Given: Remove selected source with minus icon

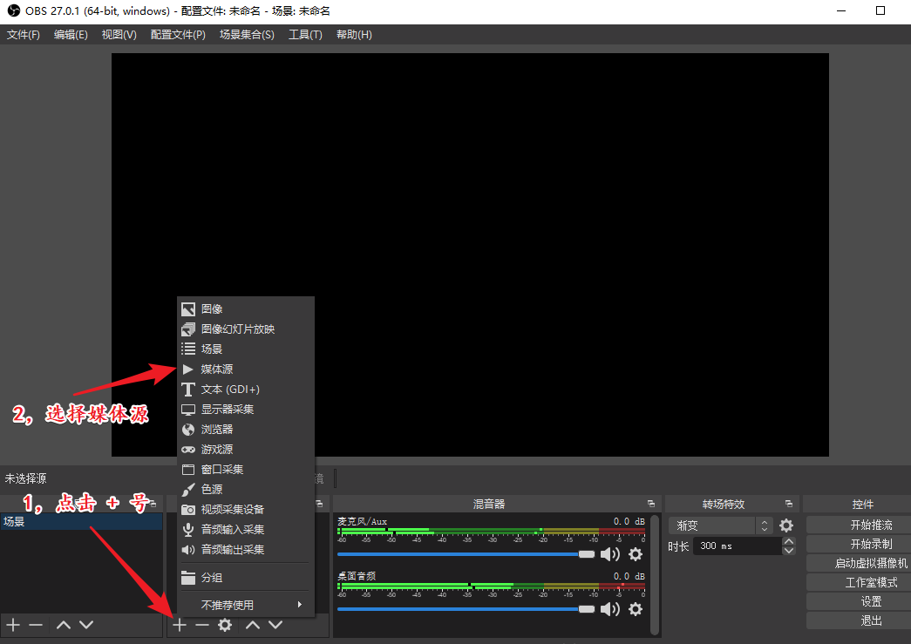Looking at the screenshot, I should pyautogui.click(x=202, y=625).
